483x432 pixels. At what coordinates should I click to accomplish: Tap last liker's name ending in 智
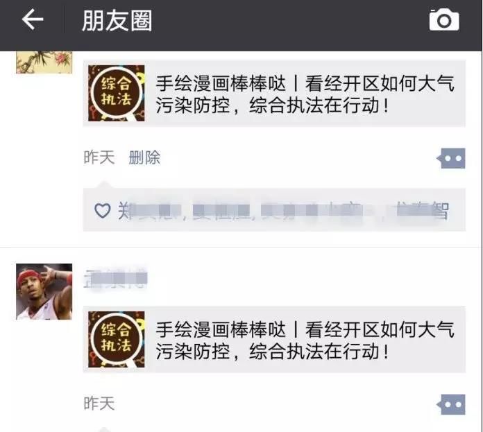[422, 211]
